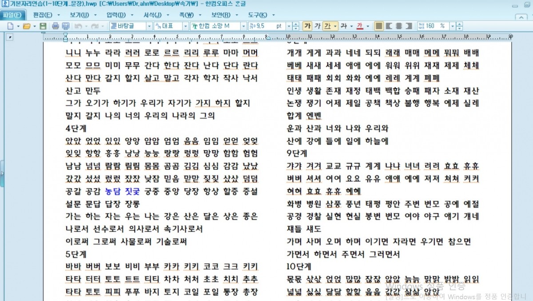
Task: Open the 파일(F) menu
Action: [12, 15]
